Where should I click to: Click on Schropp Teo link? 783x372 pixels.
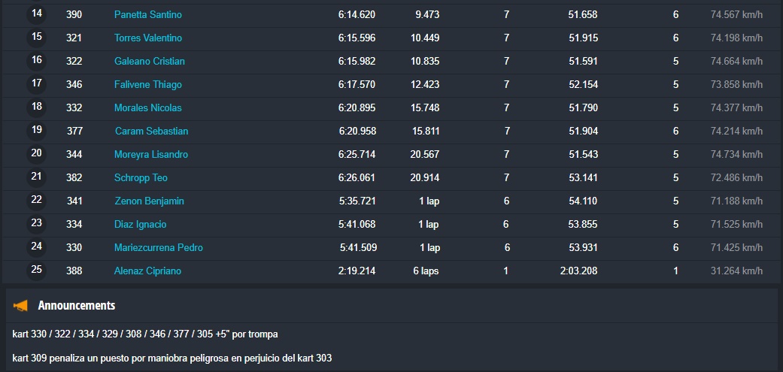click(x=141, y=178)
